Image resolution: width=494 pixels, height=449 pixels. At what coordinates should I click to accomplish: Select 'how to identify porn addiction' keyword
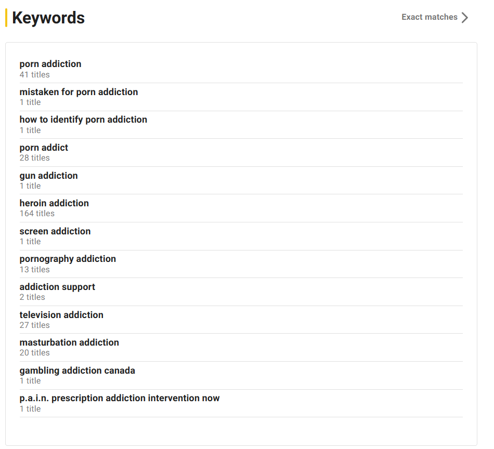coord(83,120)
